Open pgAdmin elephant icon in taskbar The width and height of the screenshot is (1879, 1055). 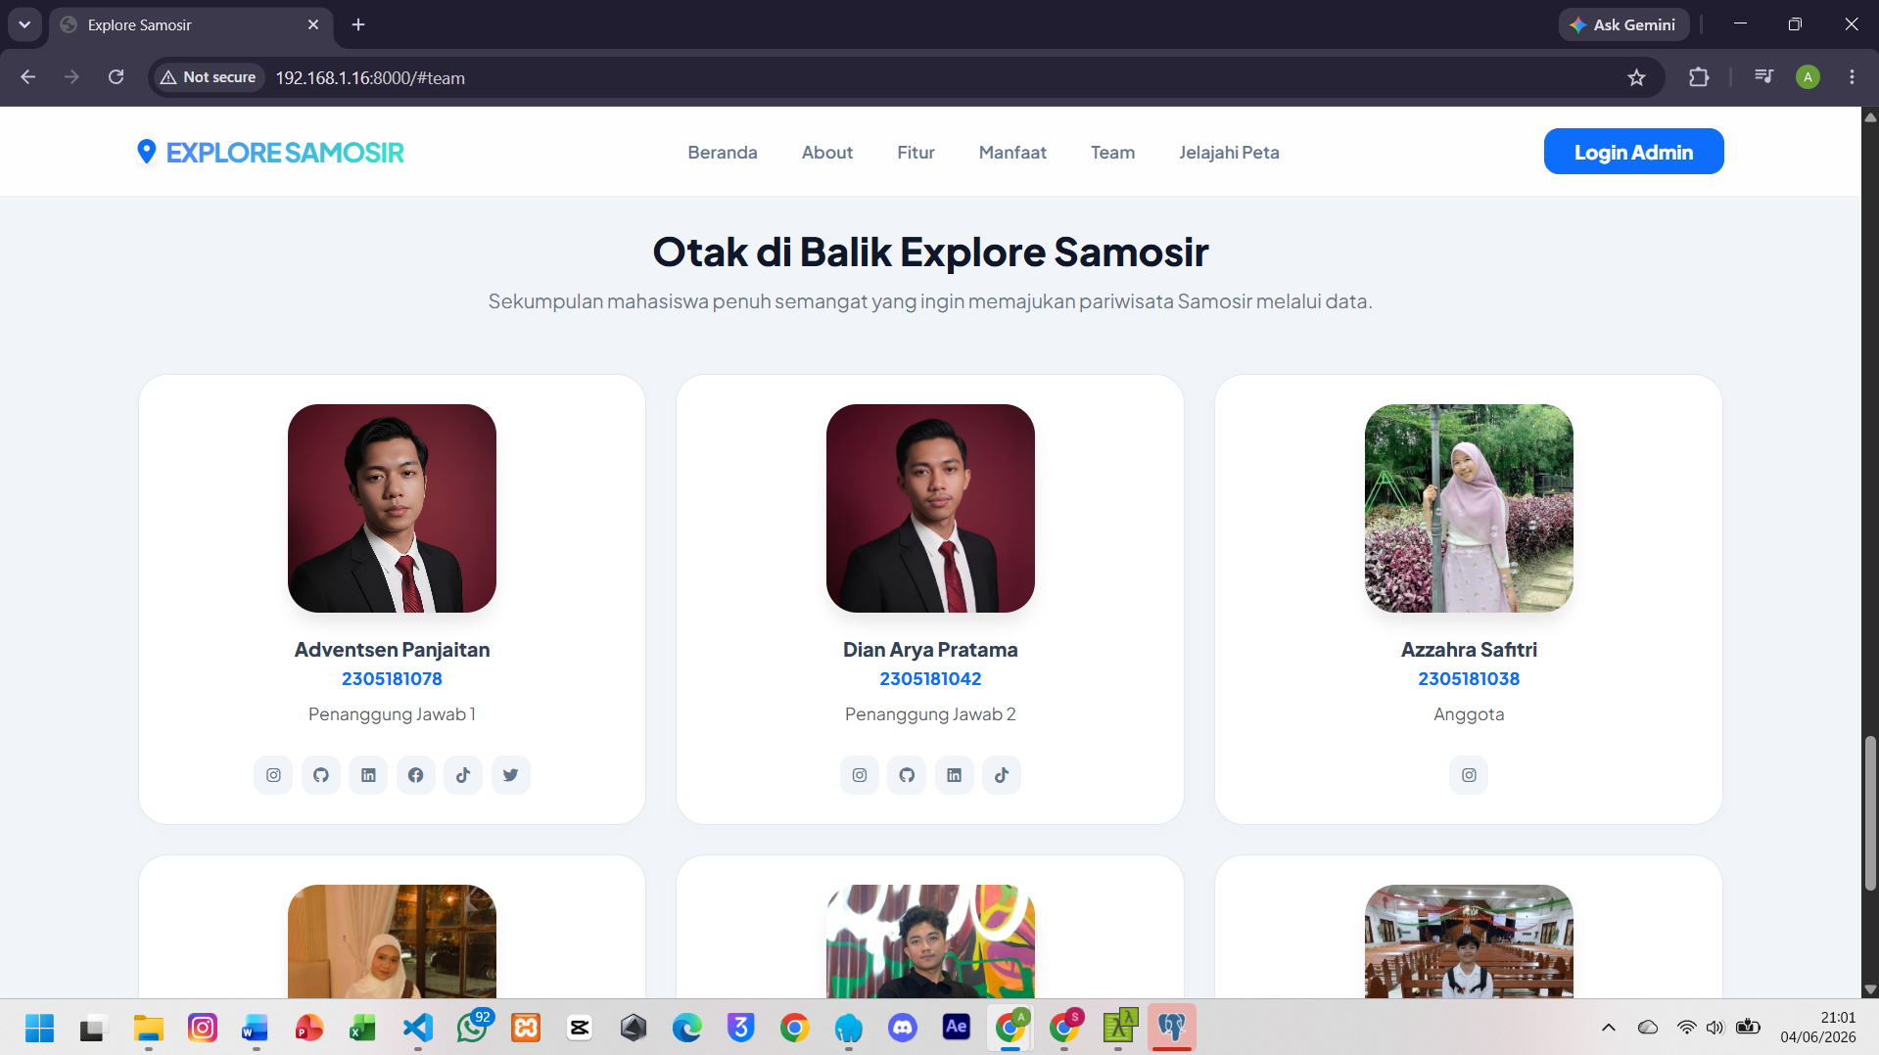point(1171,1028)
